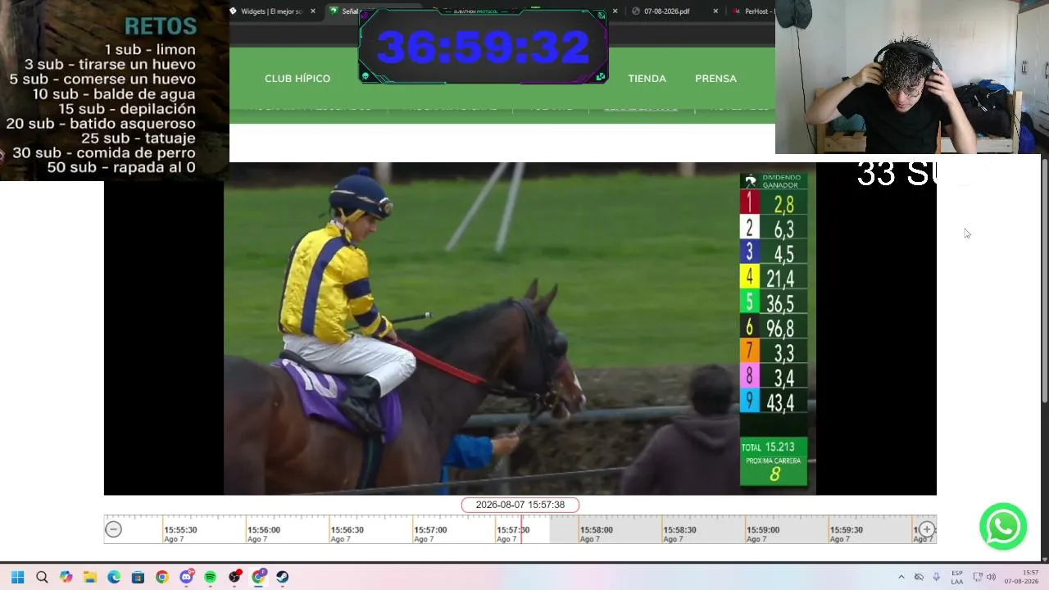
Task: Switch to the 07-08-2026.pdf tab
Action: pyautogui.click(x=666, y=11)
